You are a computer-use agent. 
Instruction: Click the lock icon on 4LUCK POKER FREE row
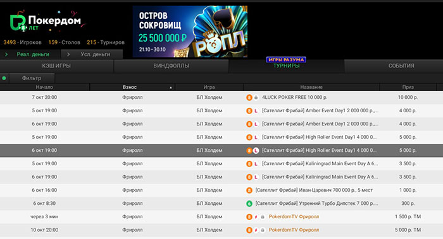click(x=256, y=97)
